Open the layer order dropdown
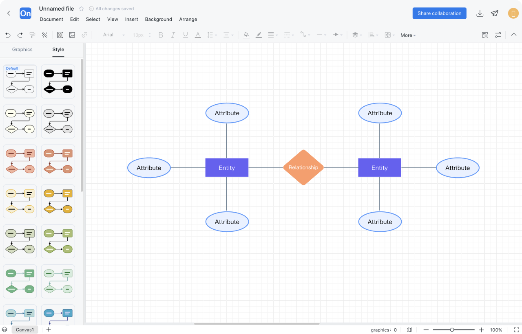Screen dimensions: 522x334 click(x=357, y=35)
